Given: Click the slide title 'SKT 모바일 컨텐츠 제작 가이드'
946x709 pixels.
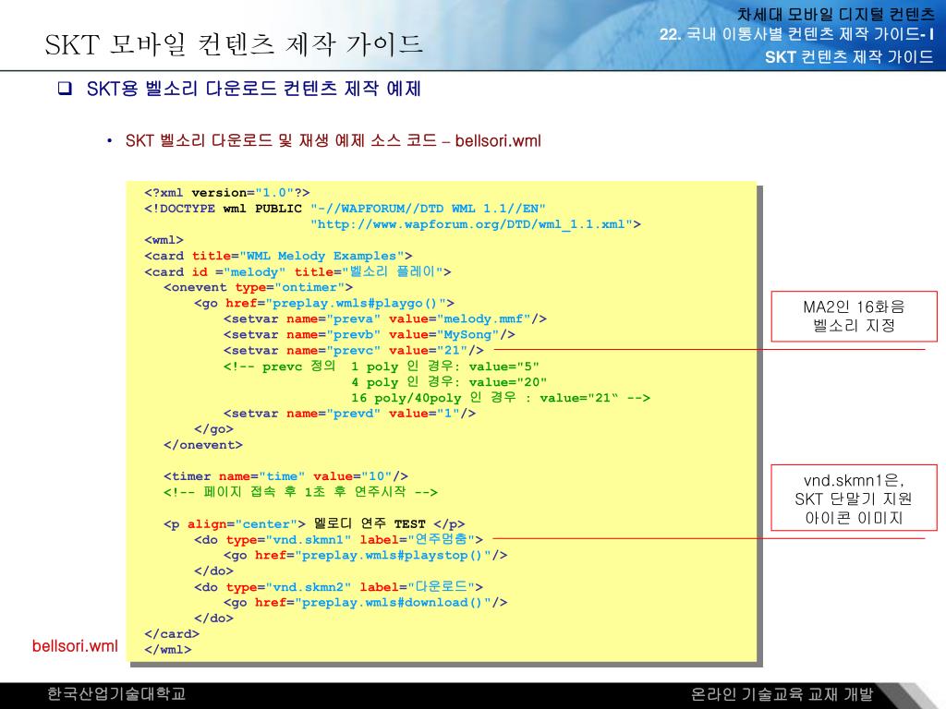Looking at the screenshot, I should click(234, 44).
